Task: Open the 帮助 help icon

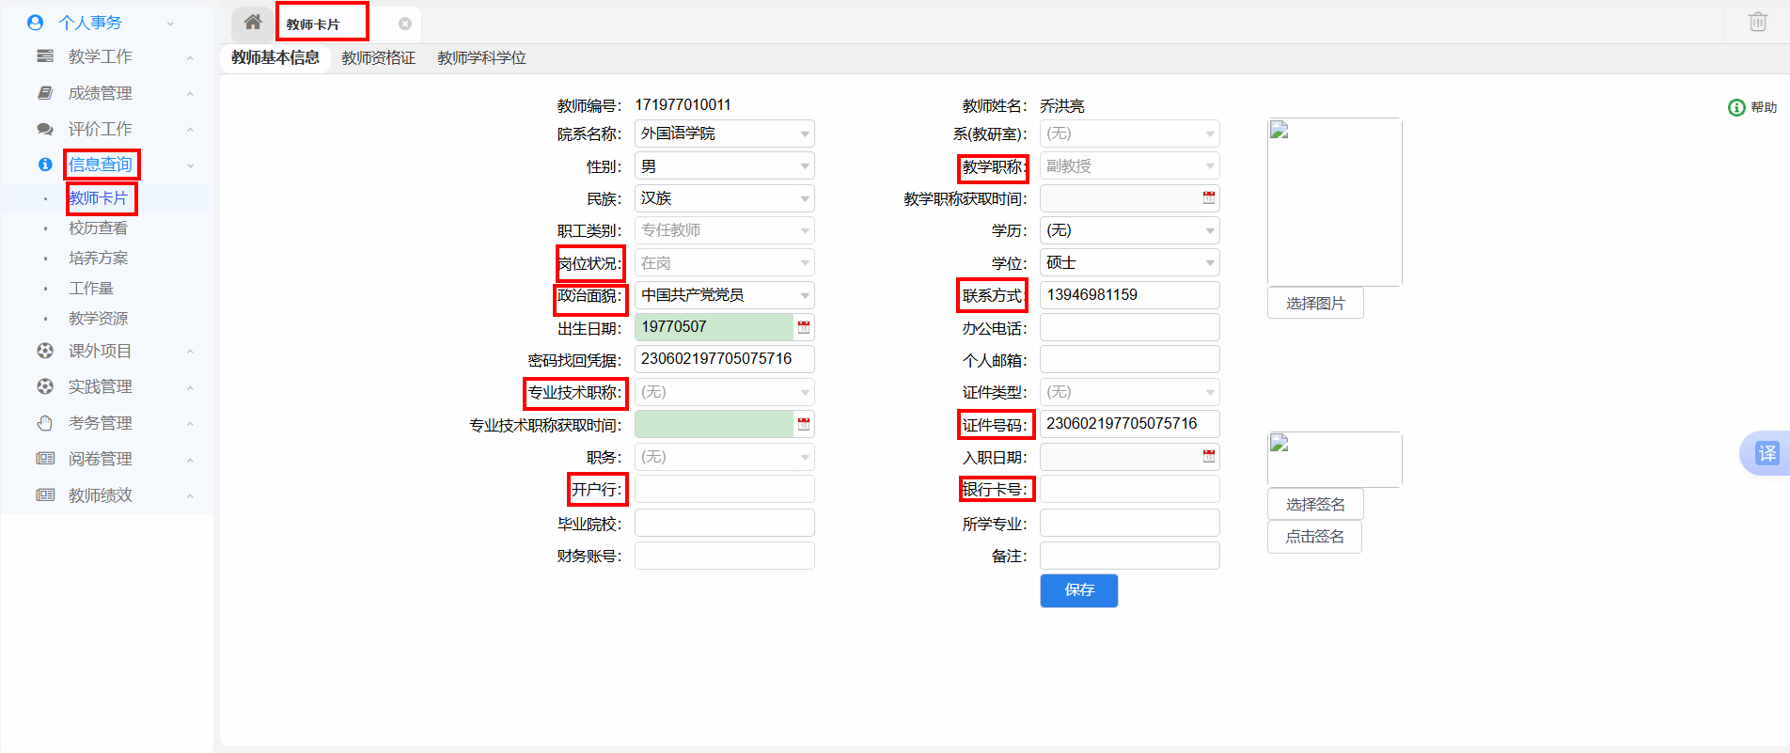Action: 1736,107
